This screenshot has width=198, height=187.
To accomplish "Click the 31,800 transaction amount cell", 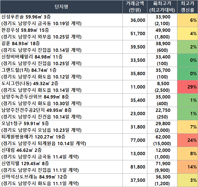I will coord(135,127).
